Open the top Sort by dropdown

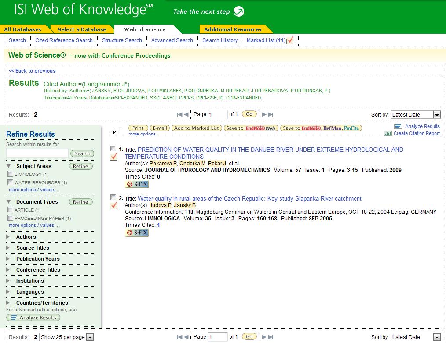[x=416, y=115]
